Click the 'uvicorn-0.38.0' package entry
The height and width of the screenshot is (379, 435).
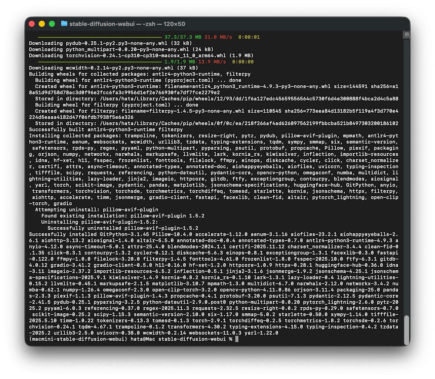pyautogui.click(x=118, y=333)
